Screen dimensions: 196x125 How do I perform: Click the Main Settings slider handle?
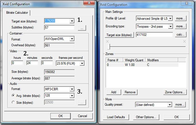point(109,46)
